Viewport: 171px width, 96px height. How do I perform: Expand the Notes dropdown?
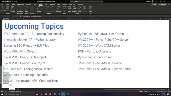[64, 11]
